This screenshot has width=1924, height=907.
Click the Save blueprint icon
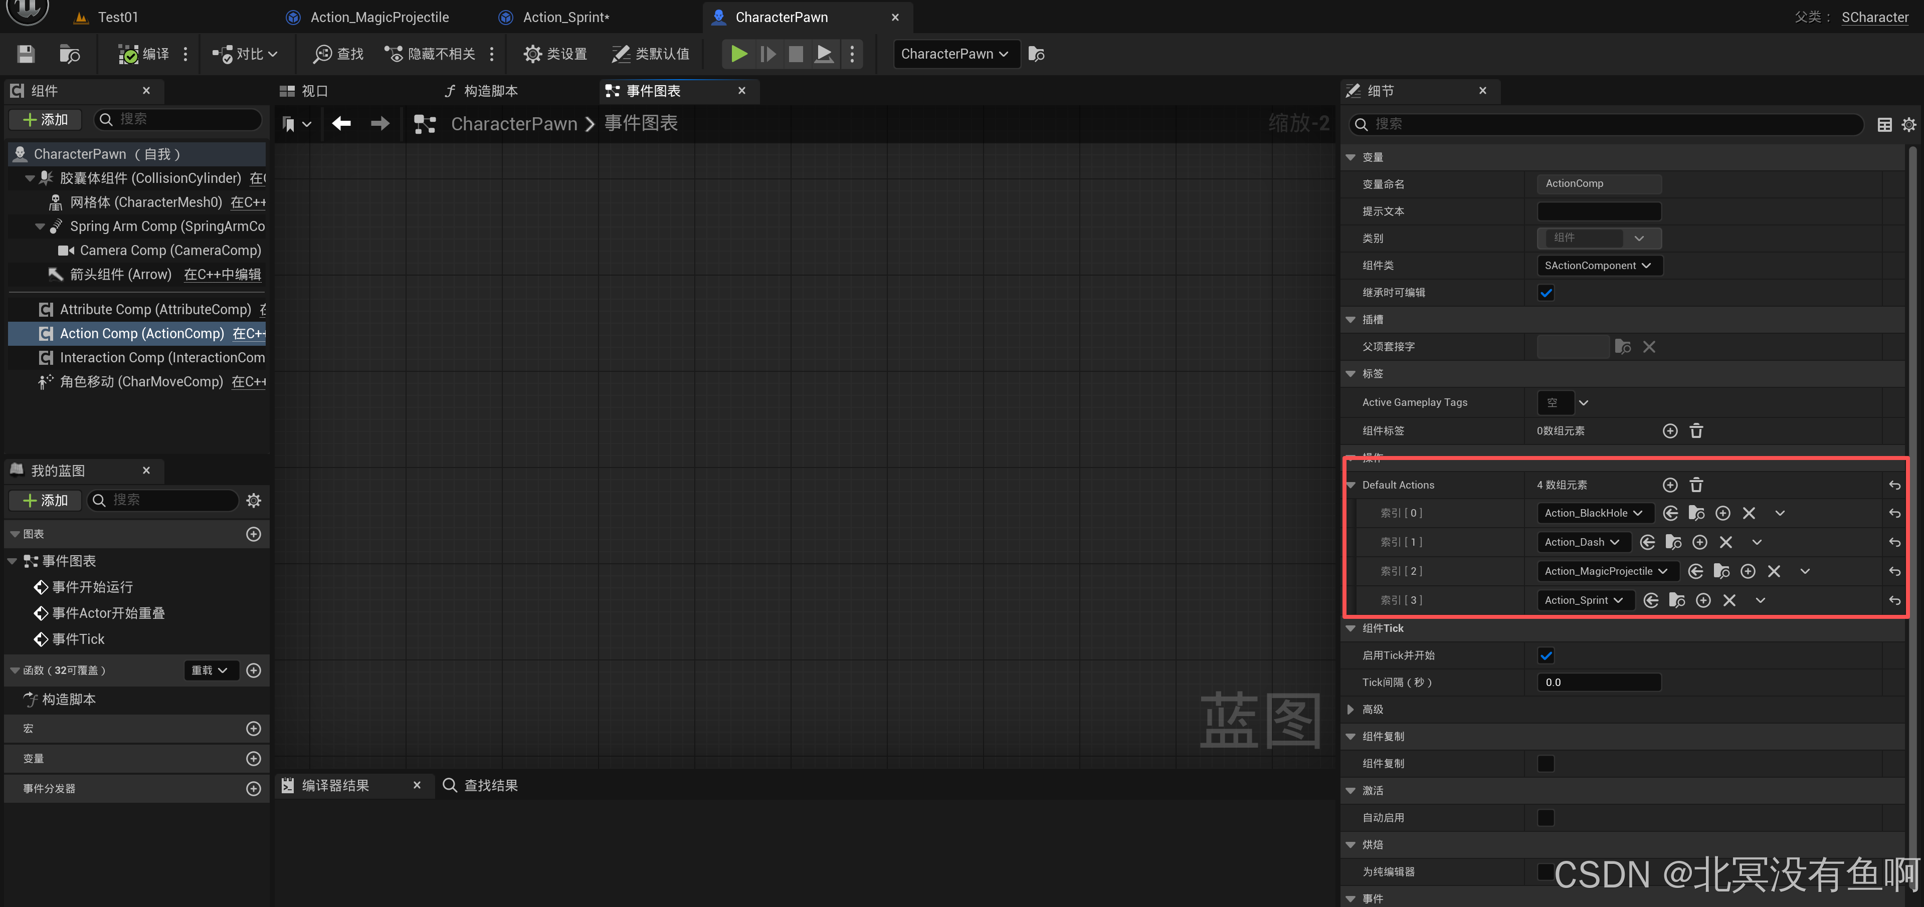click(x=26, y=54)
